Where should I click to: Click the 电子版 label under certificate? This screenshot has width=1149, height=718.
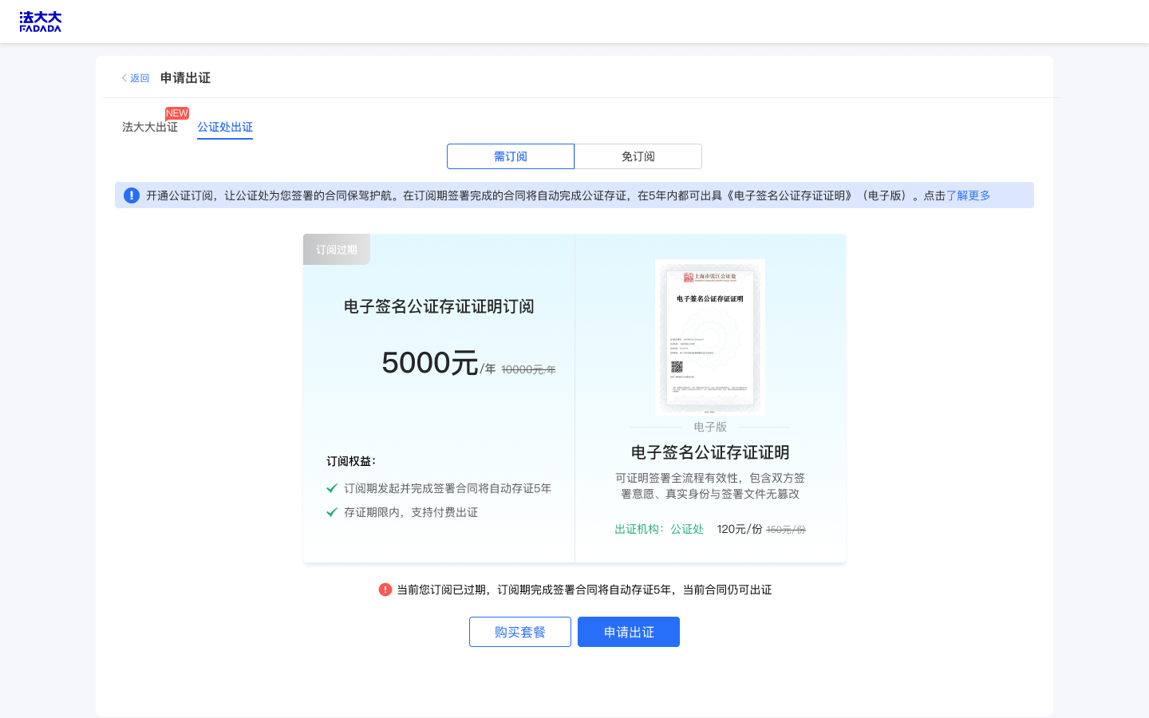tap(710, 427)
